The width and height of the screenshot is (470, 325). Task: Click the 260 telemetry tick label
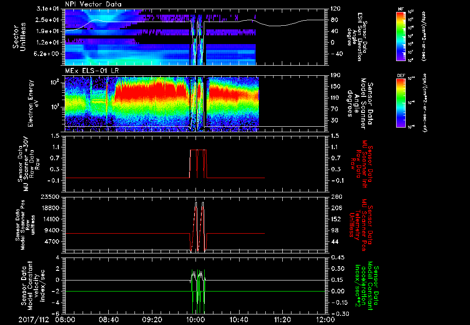pyautogui.click(x=336, y=197)
